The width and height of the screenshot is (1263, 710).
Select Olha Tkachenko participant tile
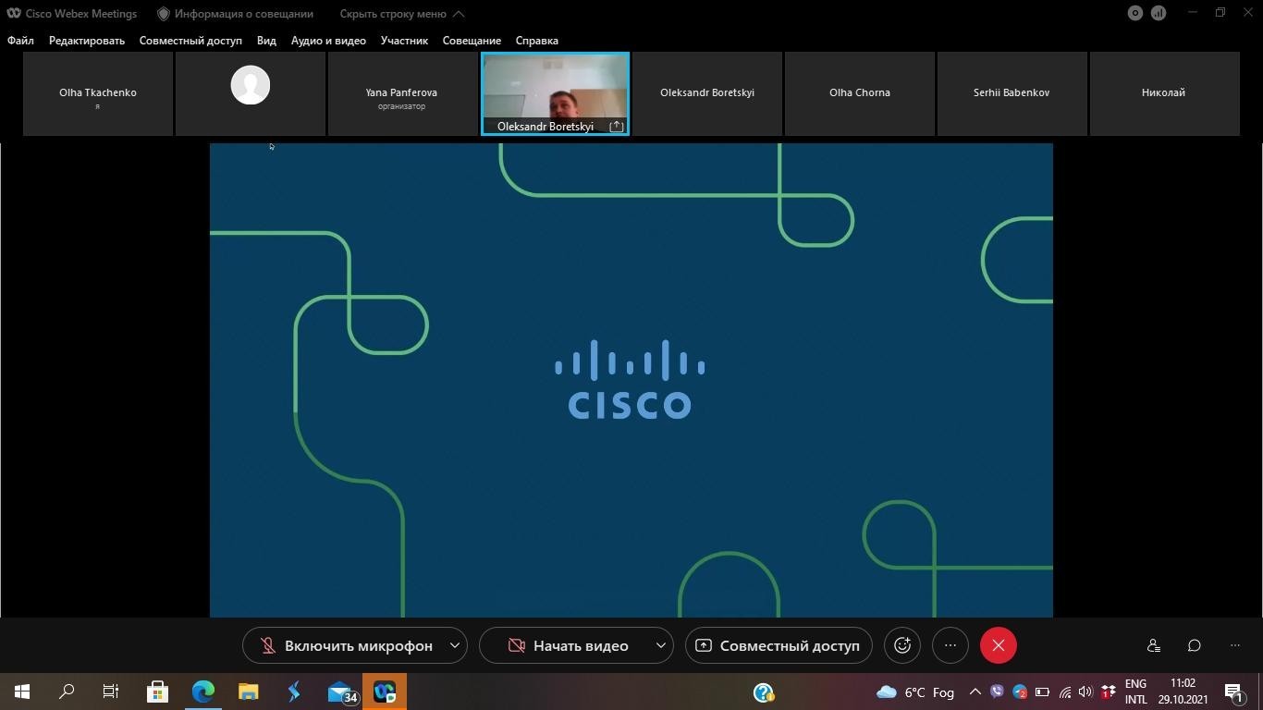98,93
